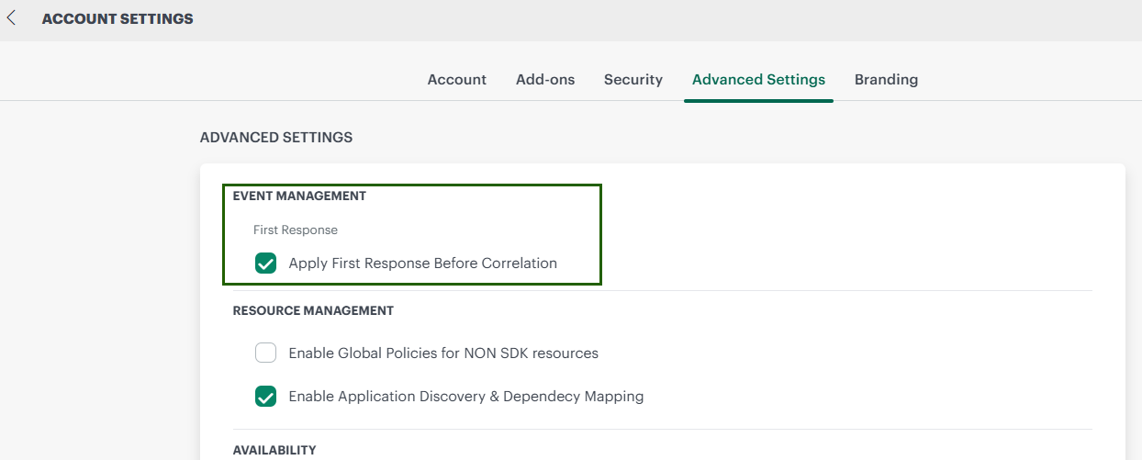Click the back arrow beside Account Settings

coord(12,18)
